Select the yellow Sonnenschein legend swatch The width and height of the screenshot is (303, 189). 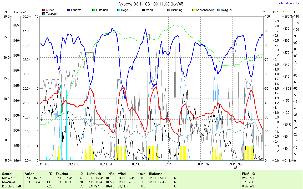click(194, 10)
